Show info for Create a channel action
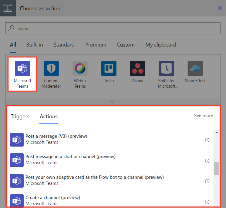This screenshot has height=208, width=226. 207,202
